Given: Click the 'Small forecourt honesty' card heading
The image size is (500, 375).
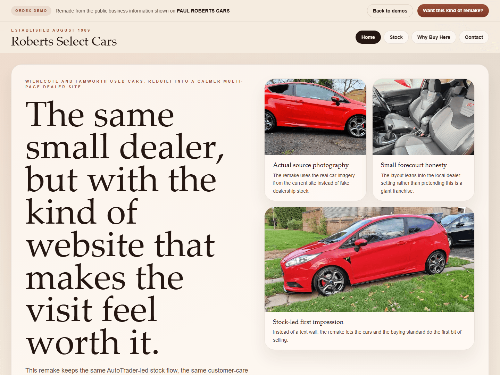Looking at the screenshot, I should click(x=414, y=165).
